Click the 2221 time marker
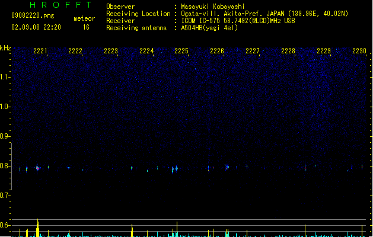373x237 pixels. pos(40,51)
